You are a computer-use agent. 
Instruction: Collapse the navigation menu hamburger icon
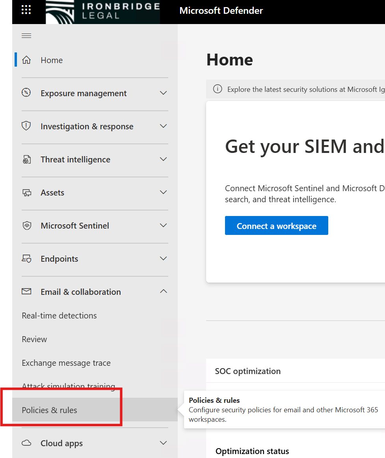click(26, 36)
